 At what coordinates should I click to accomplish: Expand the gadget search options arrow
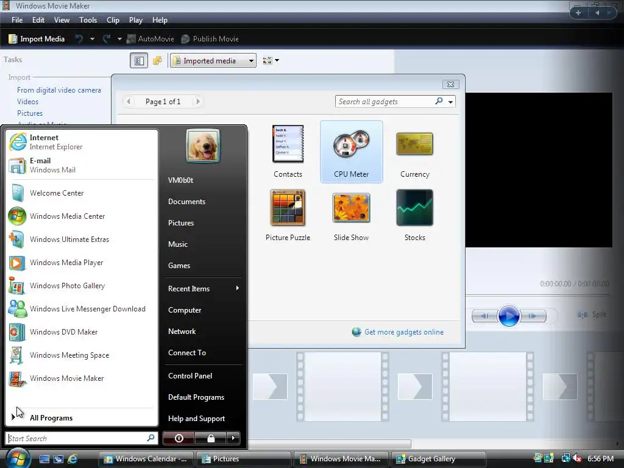pyautogui.click(x=450, y=102)
